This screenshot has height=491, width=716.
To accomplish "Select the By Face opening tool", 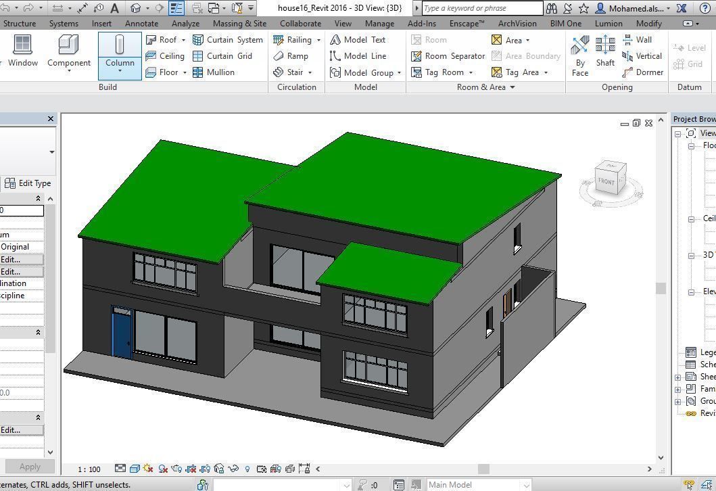I will click(580, 55).
